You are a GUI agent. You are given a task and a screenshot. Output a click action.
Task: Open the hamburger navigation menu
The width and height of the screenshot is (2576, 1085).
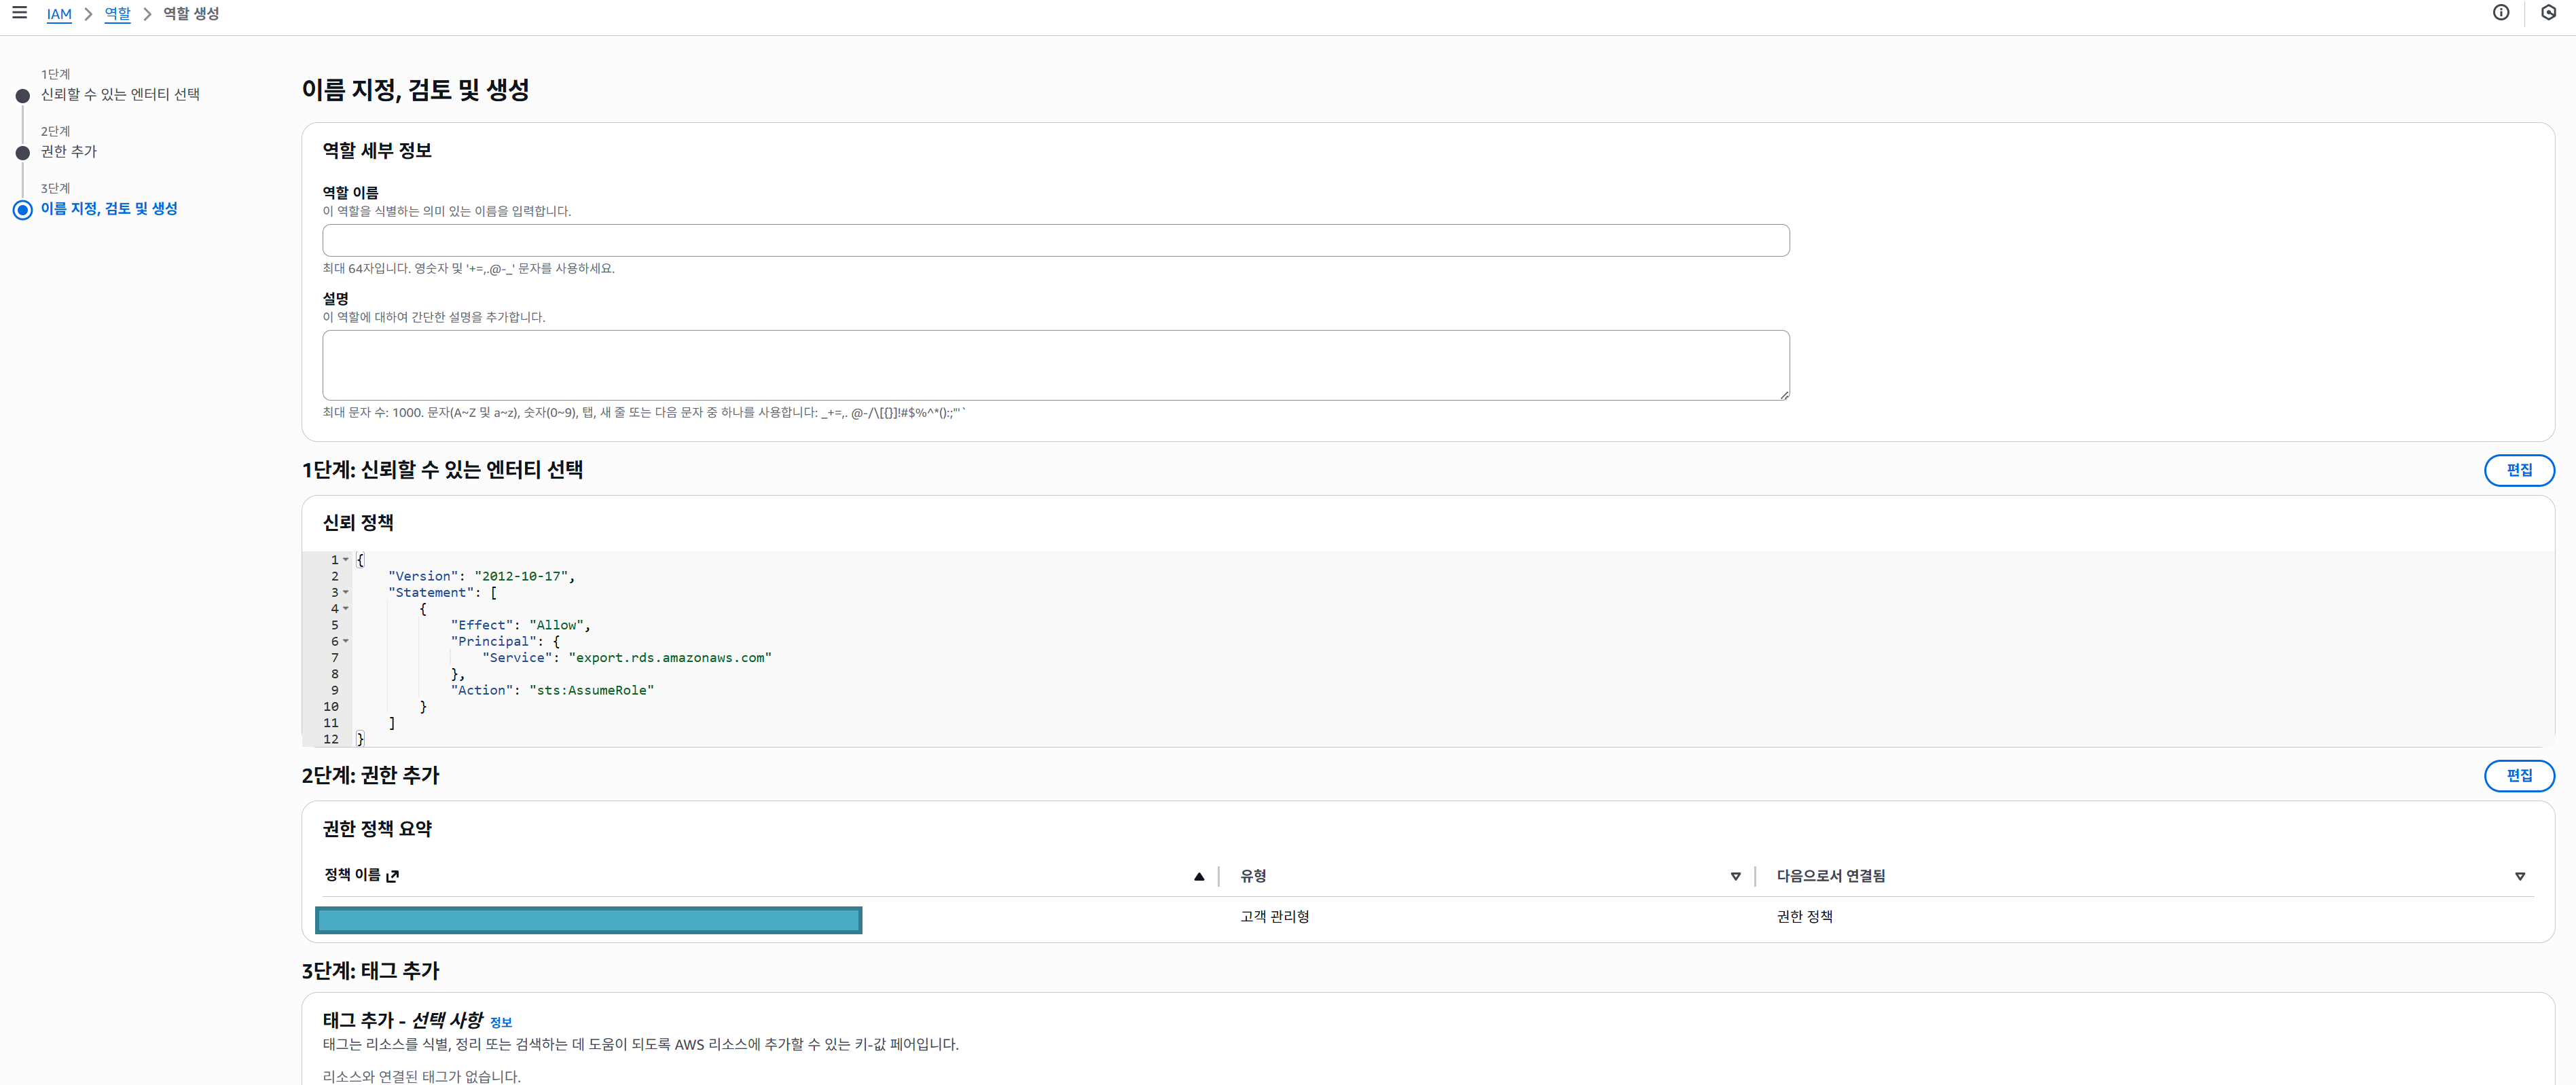(x=19, y=13)
